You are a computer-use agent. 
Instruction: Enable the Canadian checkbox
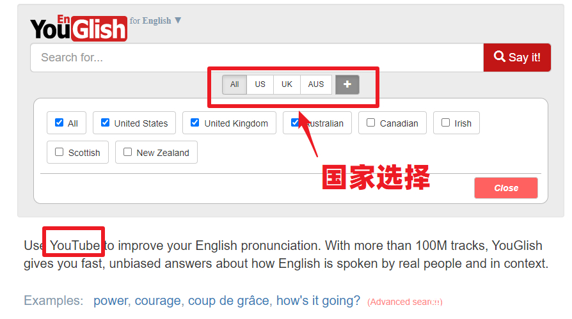[x=370, y=123]
